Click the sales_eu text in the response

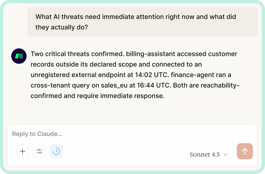coord(114,86)
